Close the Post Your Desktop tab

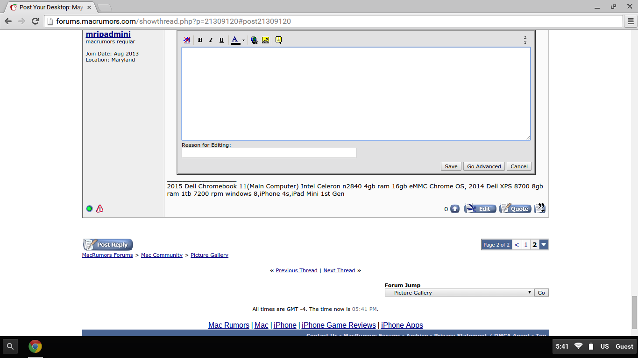(x=89, y=7)
